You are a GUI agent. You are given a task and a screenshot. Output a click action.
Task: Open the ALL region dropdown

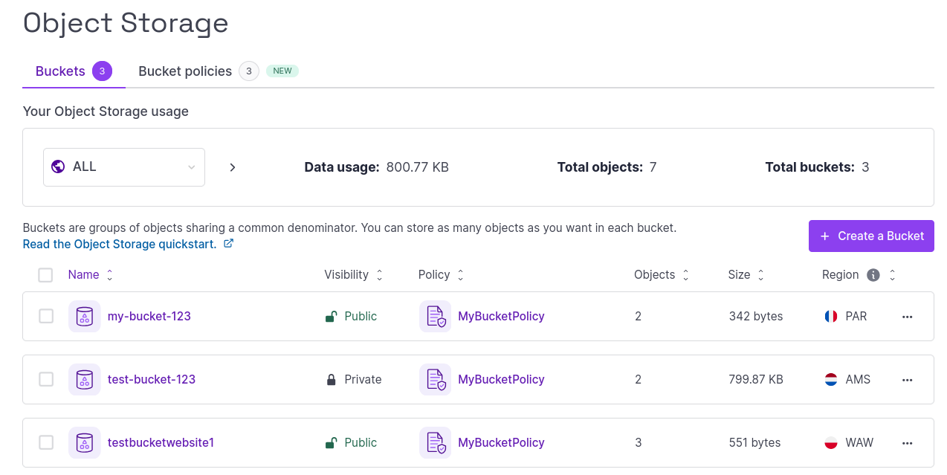click(x=124, y=167)
